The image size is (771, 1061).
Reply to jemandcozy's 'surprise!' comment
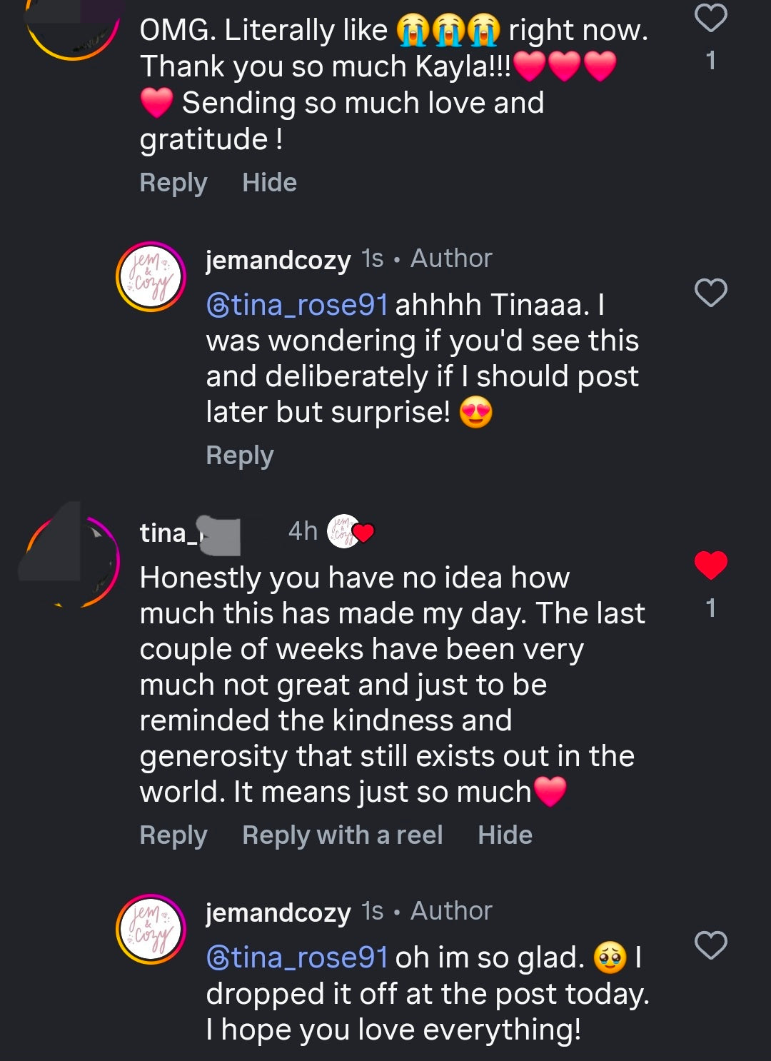[240, 456]
